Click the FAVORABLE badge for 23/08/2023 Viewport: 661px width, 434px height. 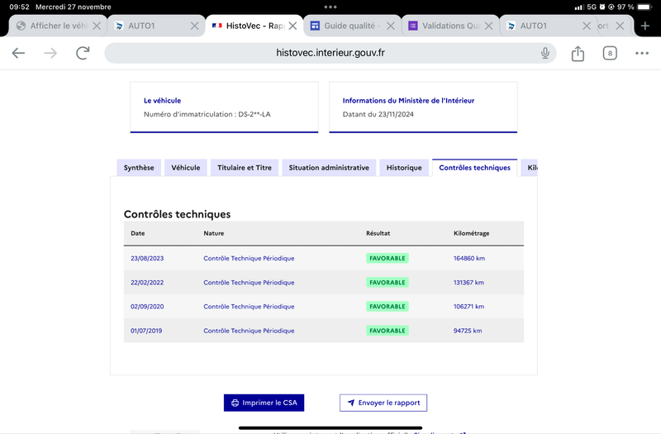click(388, 258)
